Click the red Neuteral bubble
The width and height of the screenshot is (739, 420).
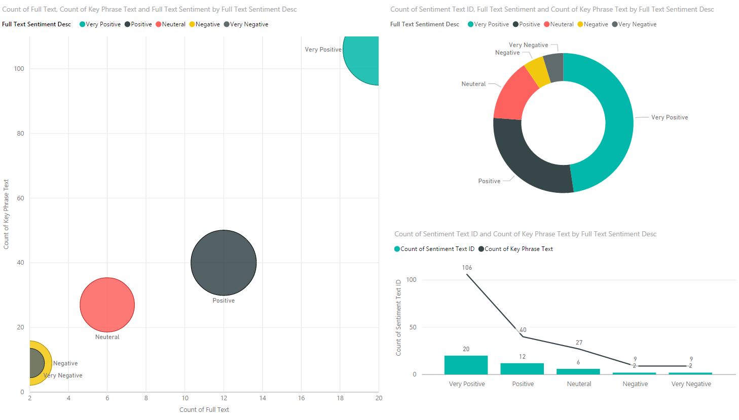(107, 305)
